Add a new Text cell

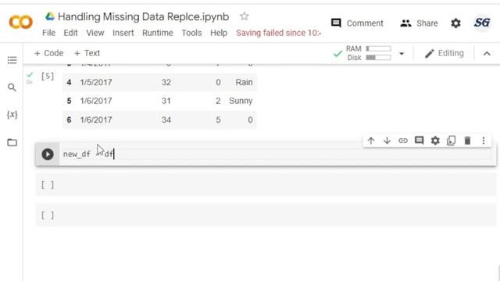[x=87, y=53]
